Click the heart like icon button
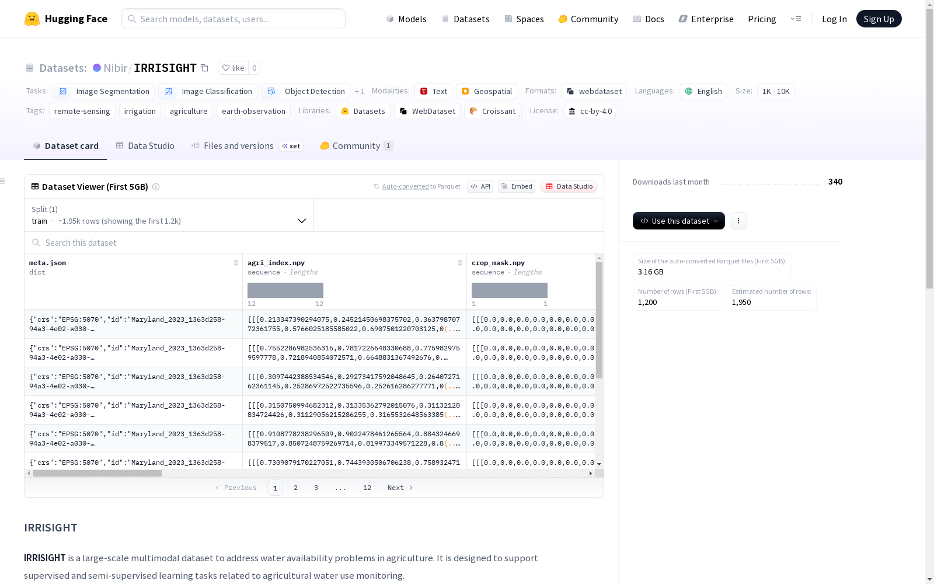The height and width of the screenshot is (584, 934). (233, 68)
